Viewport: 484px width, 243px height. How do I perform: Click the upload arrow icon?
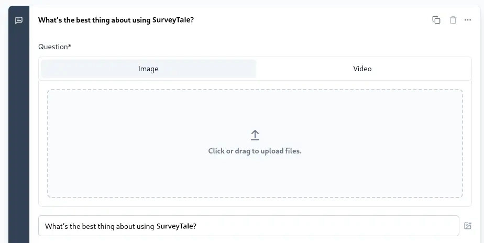click(x=255, y=135)
